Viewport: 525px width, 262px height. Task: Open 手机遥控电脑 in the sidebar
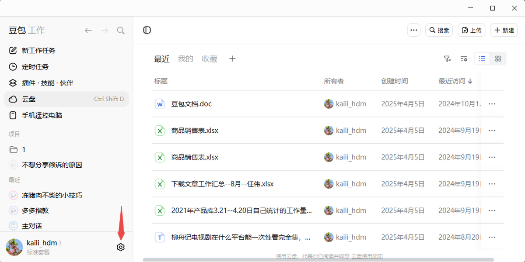[66, 116]
